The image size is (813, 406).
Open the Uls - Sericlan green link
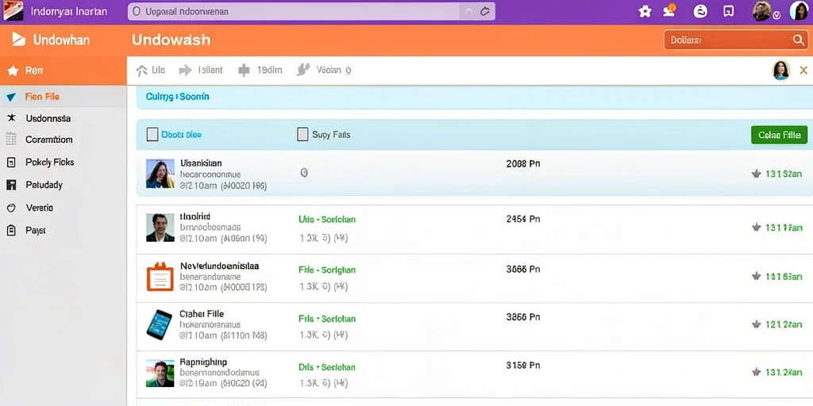coord(327,219)
